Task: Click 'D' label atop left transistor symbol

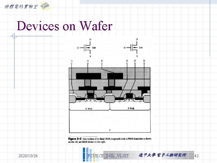Action: [90, 40]
